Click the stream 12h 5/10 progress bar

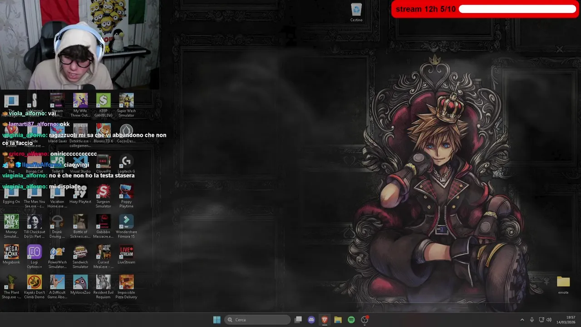pyautogui.click(x=485, y=9)
